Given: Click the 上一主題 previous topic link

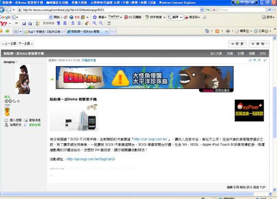Looking at the screenshot, I should pos(9,44).
